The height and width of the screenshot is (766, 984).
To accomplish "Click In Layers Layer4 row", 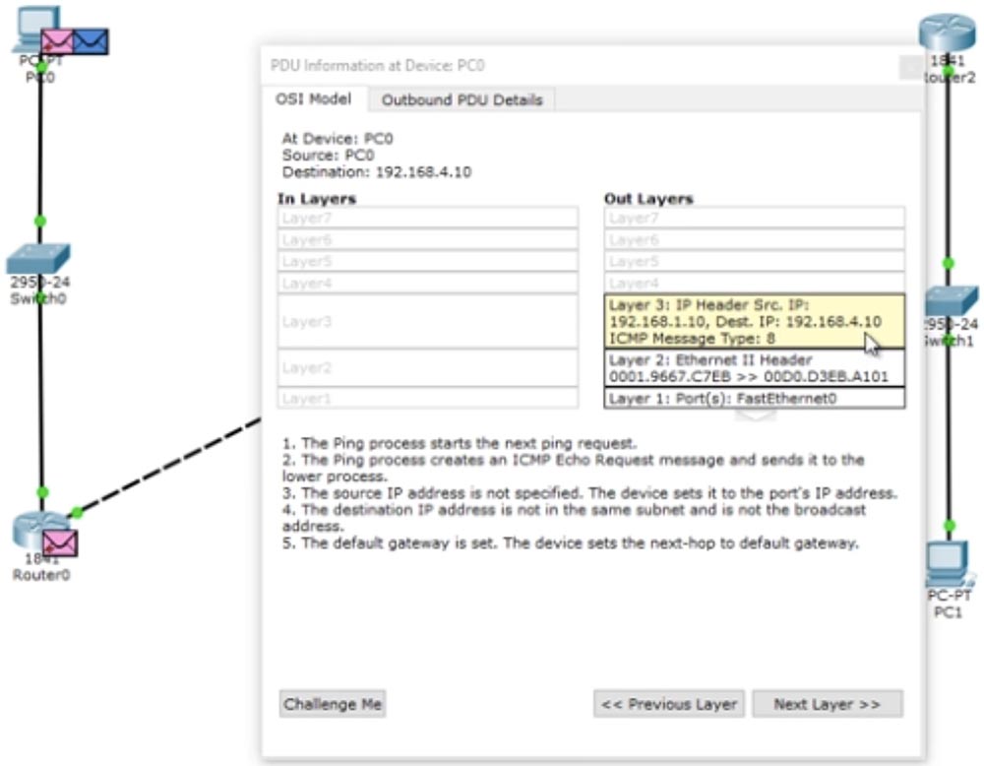I will (427, 284).
